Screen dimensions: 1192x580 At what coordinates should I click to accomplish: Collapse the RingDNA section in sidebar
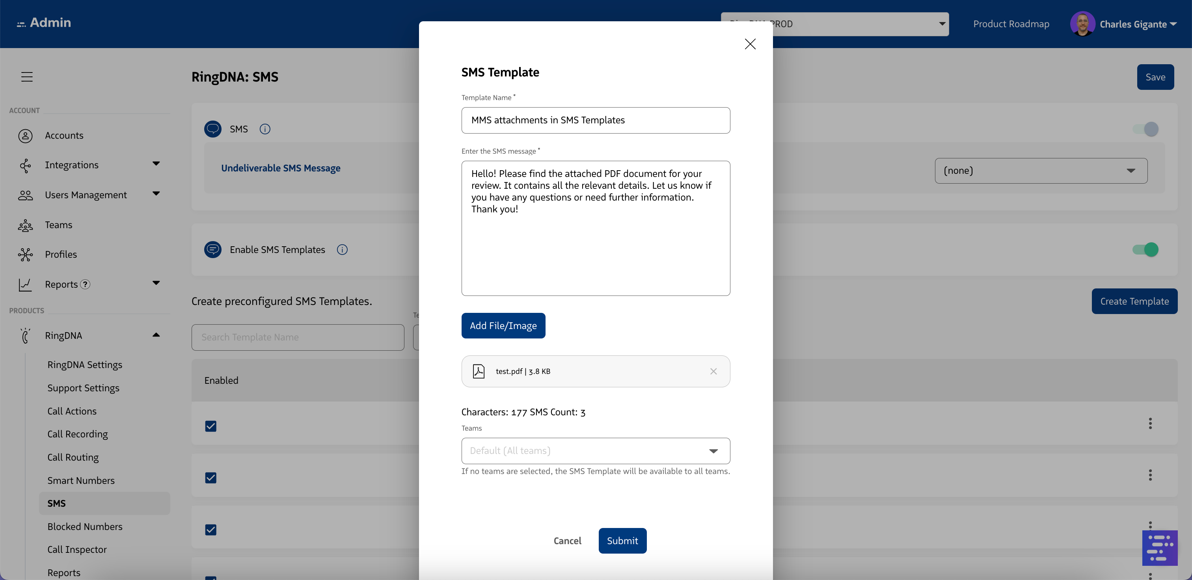[x=156, y=335]
